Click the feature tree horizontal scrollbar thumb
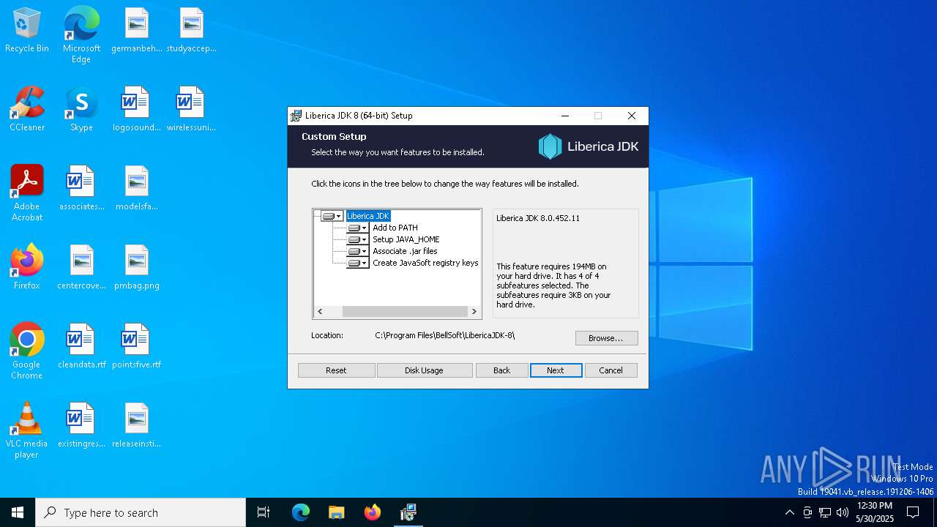 point(405,312)
